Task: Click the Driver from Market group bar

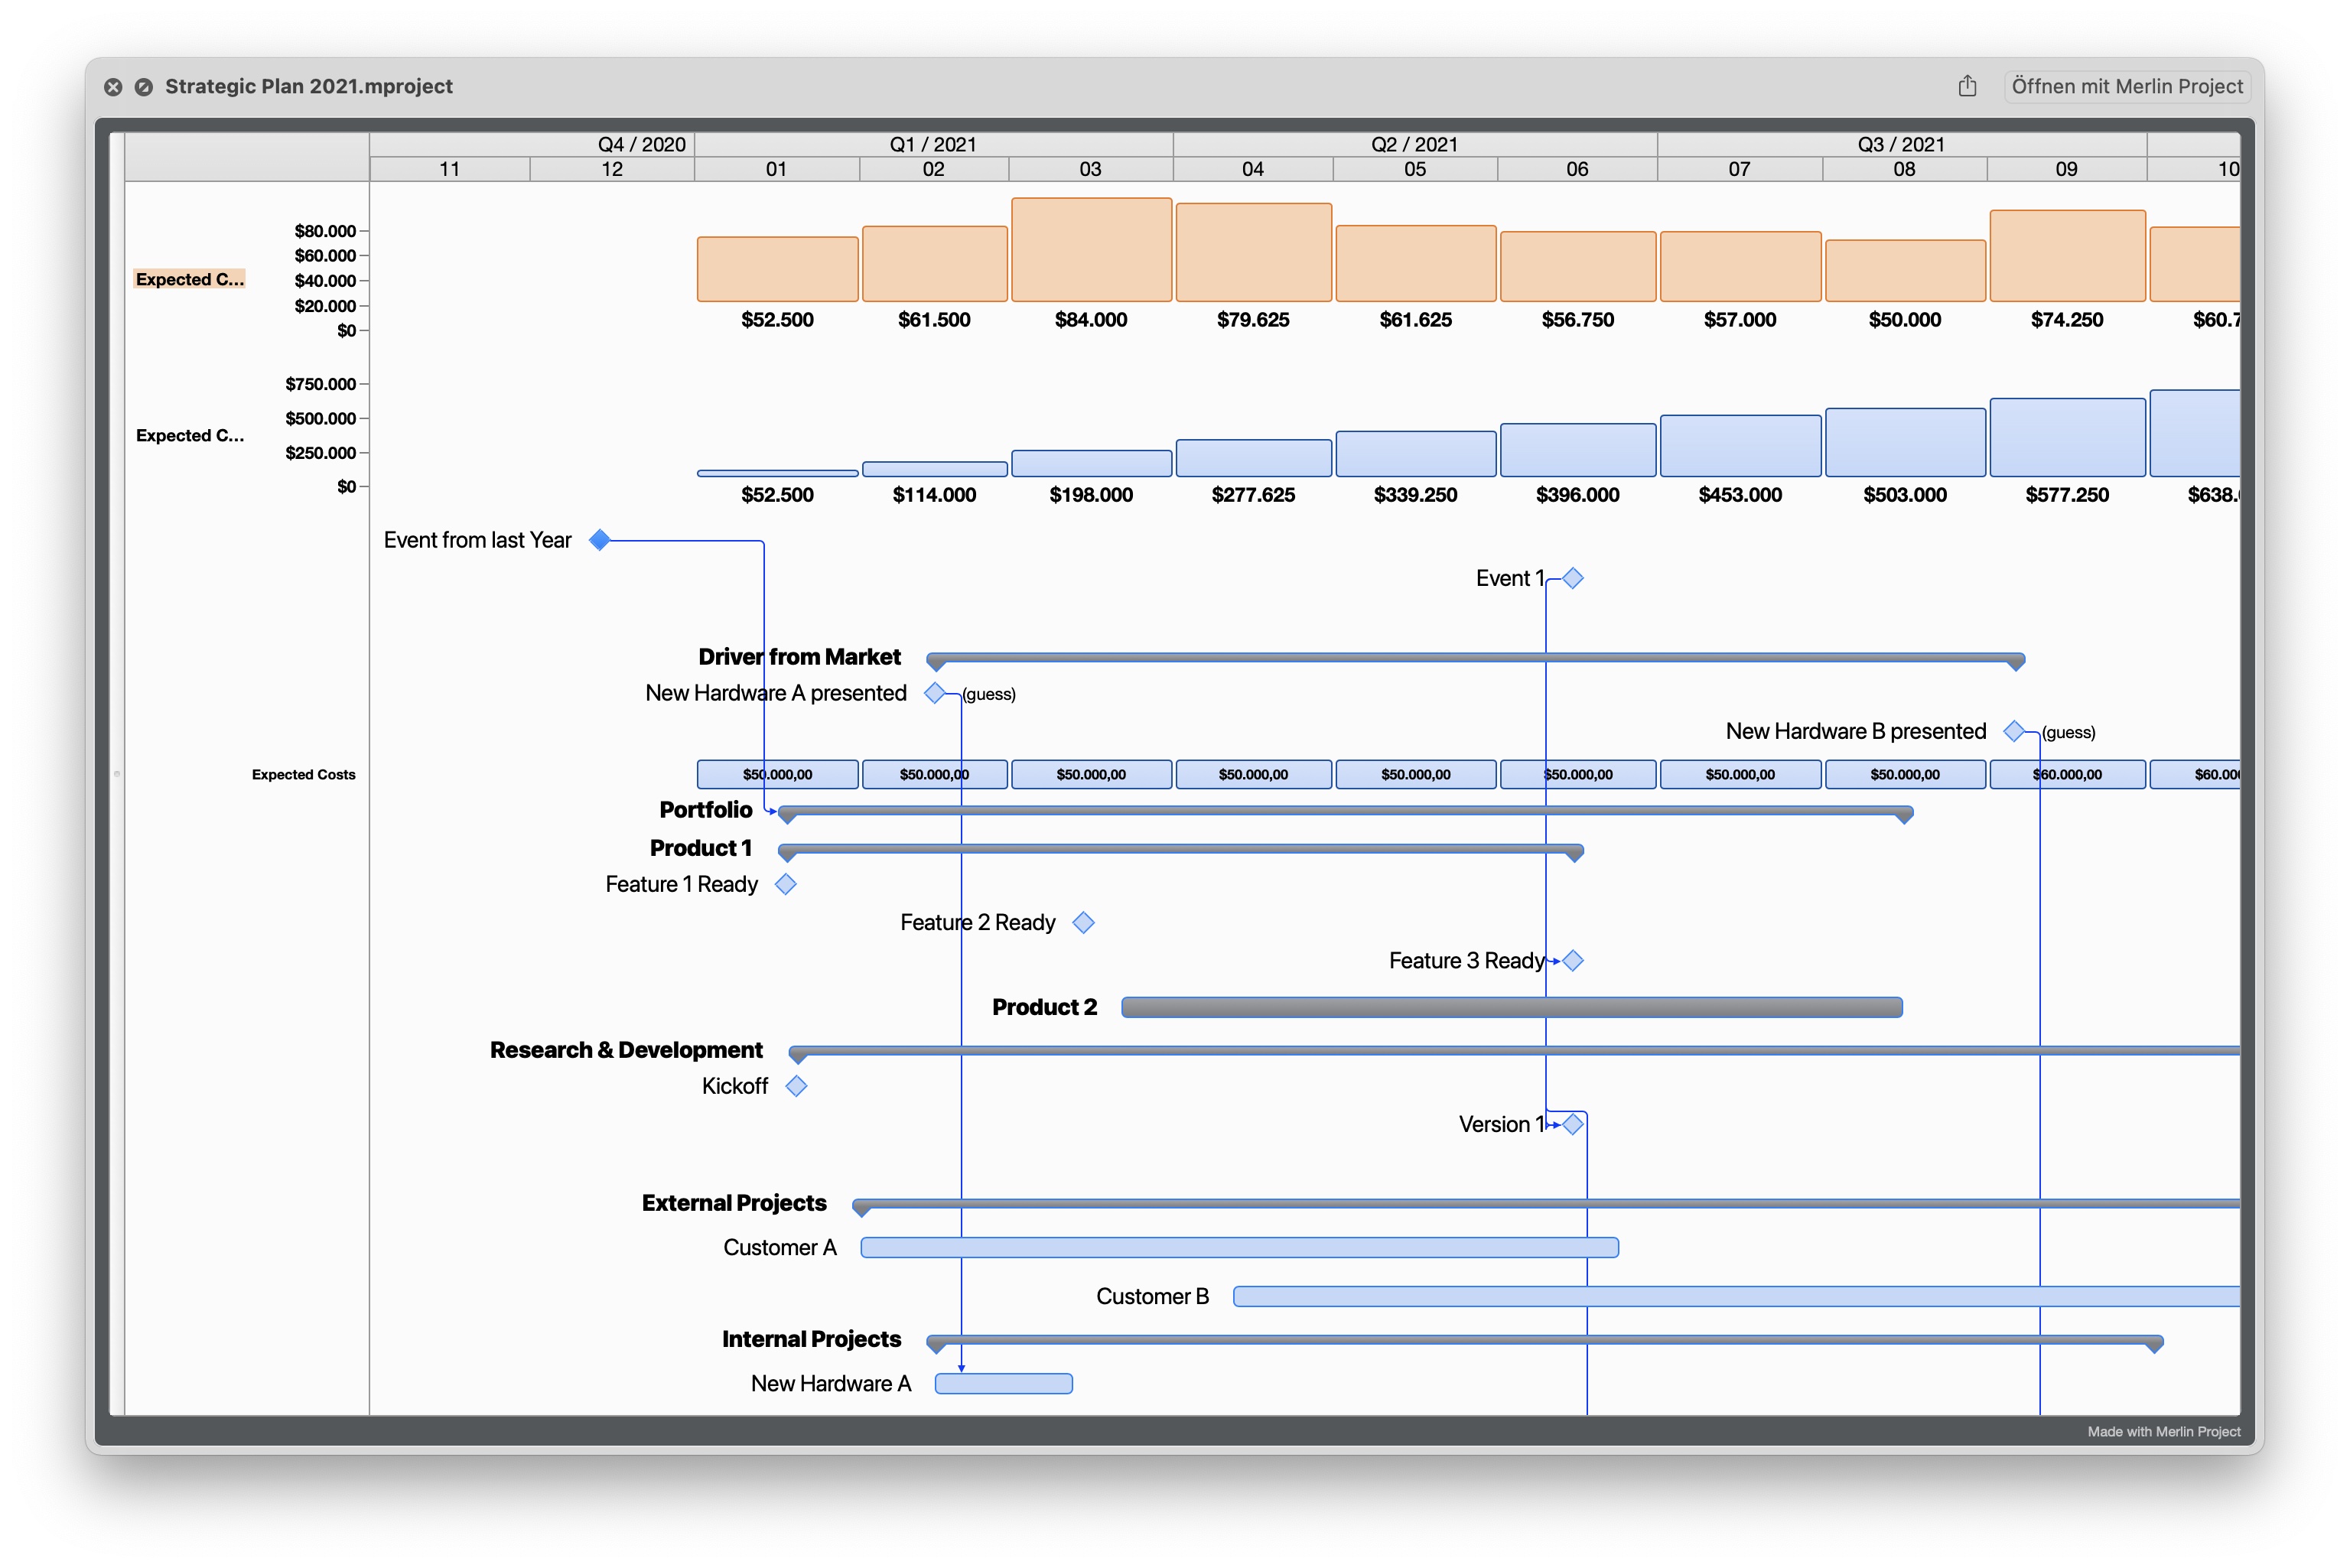Action: [1470, 660]
